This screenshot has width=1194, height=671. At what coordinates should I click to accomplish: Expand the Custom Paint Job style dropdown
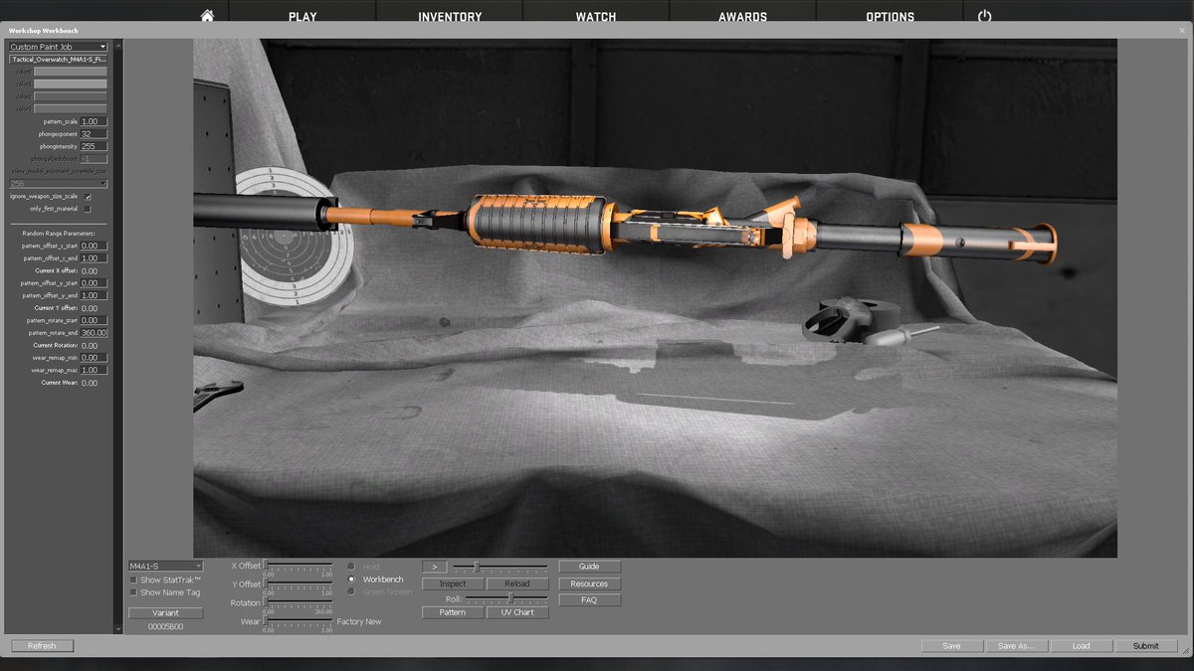(58, 47)
